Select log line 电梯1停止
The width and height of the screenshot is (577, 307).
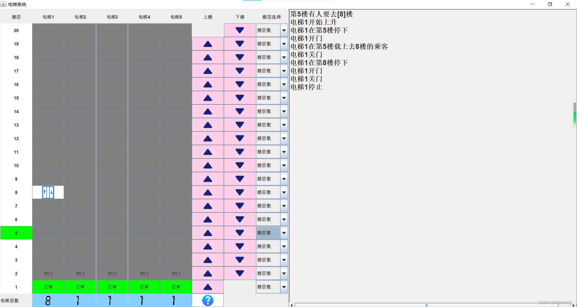tap(306, 87)
